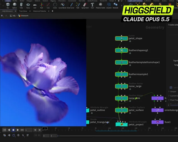Select the feathershapeorg1 node
The height and width of the screenshot is (142, 178).
pos(122,50)
